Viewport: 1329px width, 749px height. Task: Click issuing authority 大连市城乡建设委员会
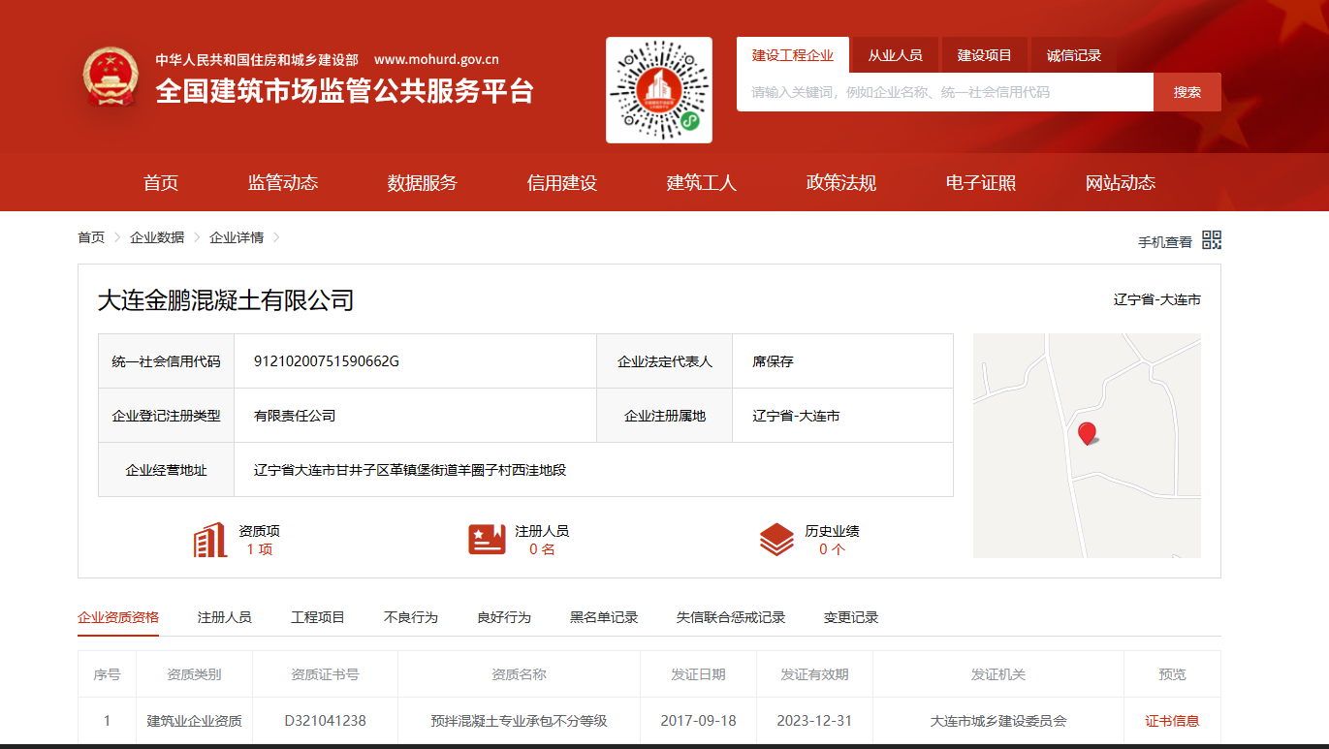(x=998, y=721)
